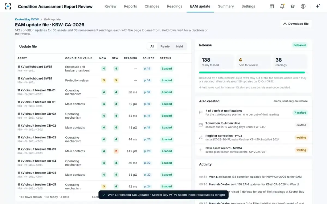Click new grade 2 for CB-03 Main contacts
Image resolution: width=327 pixels, height=204 pixels.
point(116,151)
